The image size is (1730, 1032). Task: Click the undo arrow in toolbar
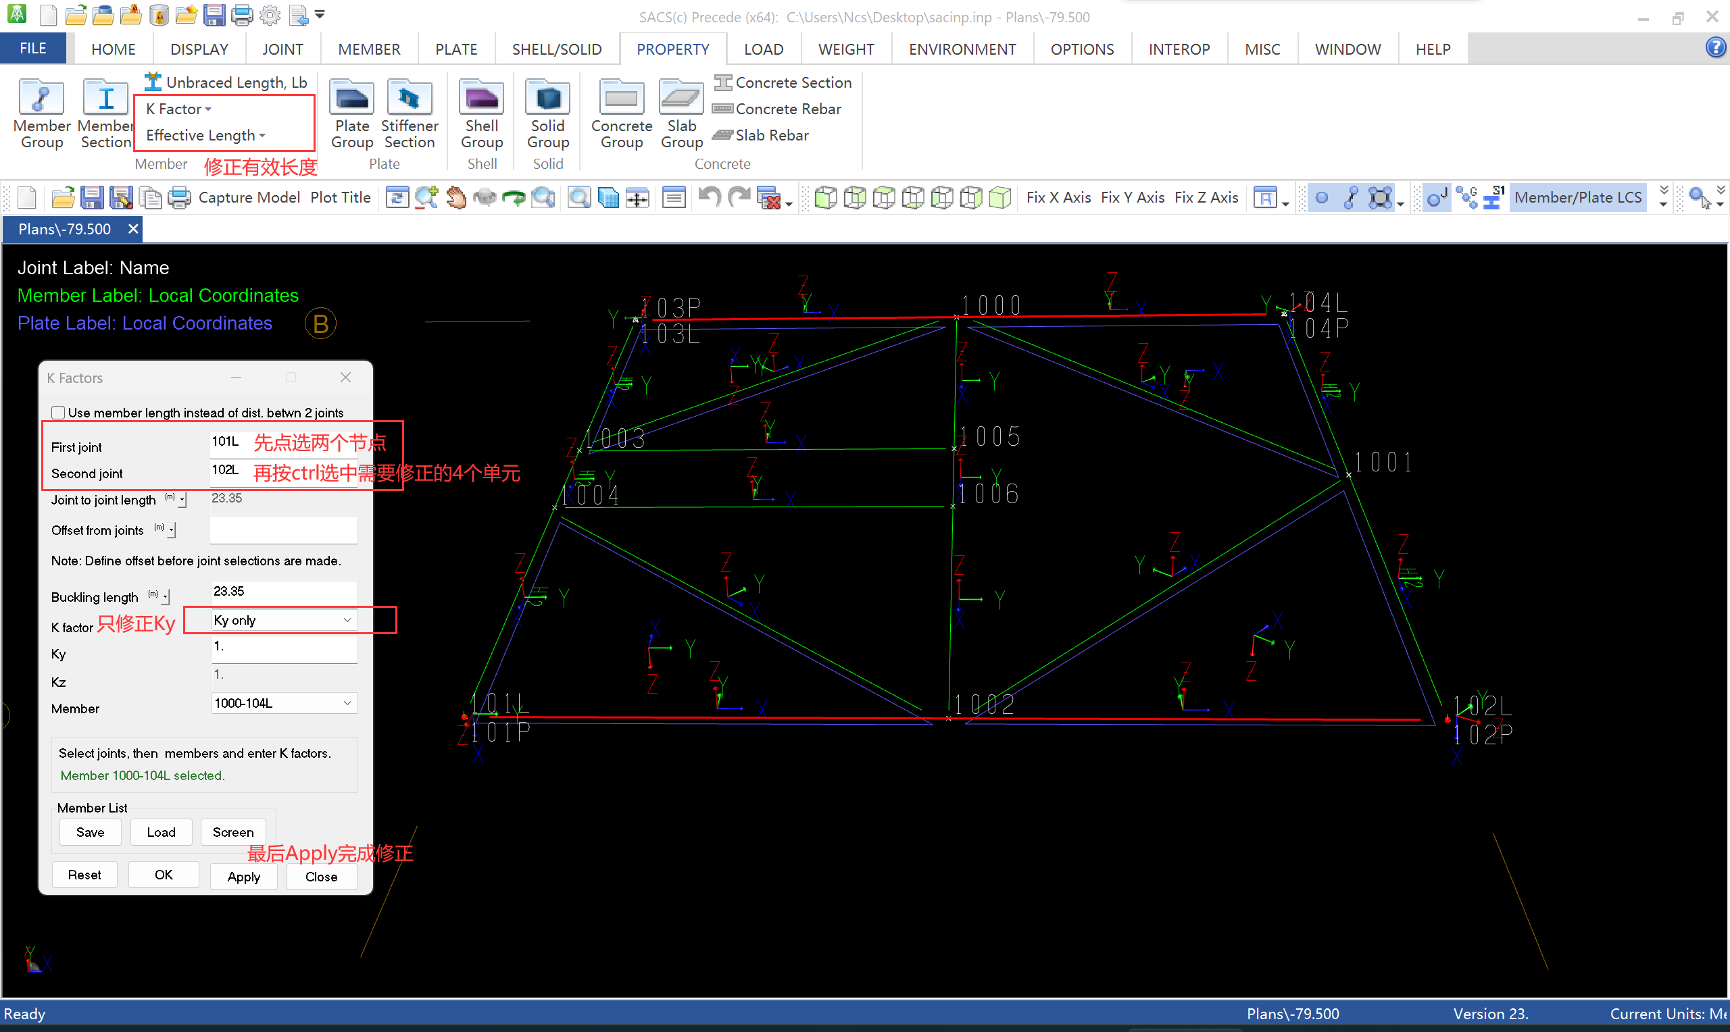(x=708, y=198)
